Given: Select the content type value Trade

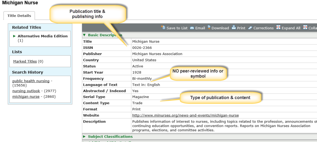Looking at the screenshot, I should [137, 103].
